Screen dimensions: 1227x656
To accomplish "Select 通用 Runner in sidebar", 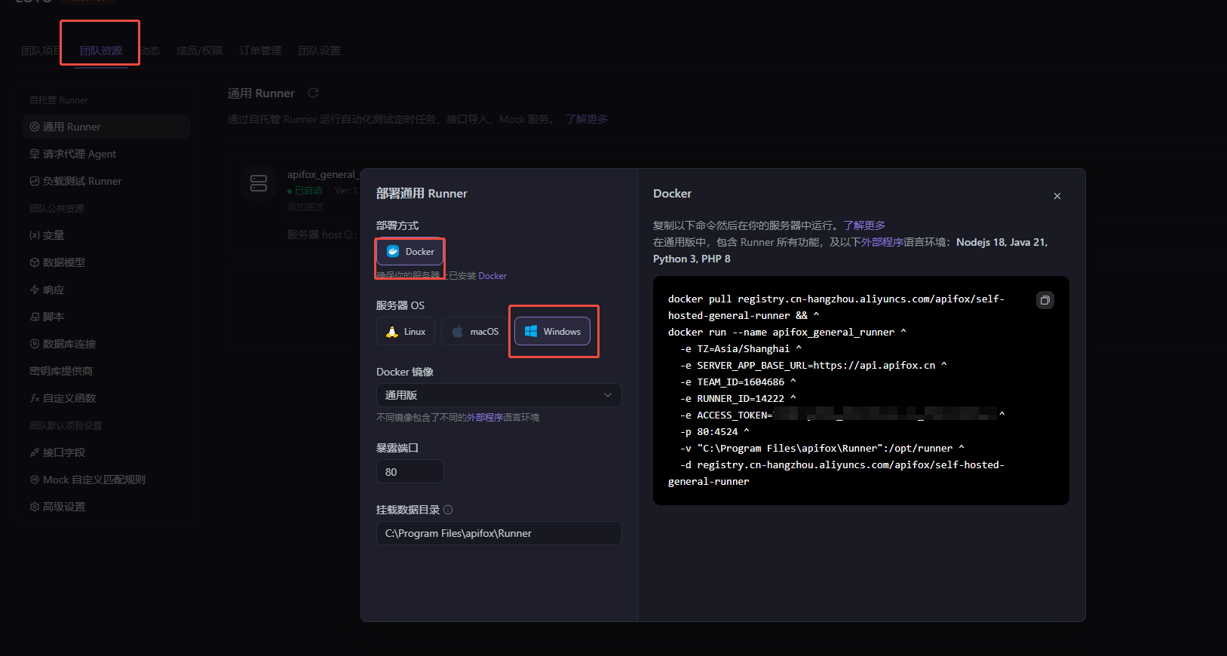I will click(106, 127).
